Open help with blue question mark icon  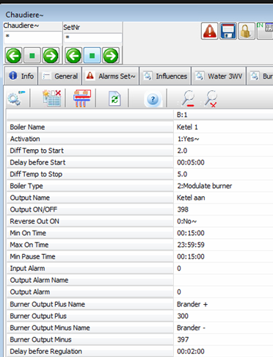click(153, 99)
